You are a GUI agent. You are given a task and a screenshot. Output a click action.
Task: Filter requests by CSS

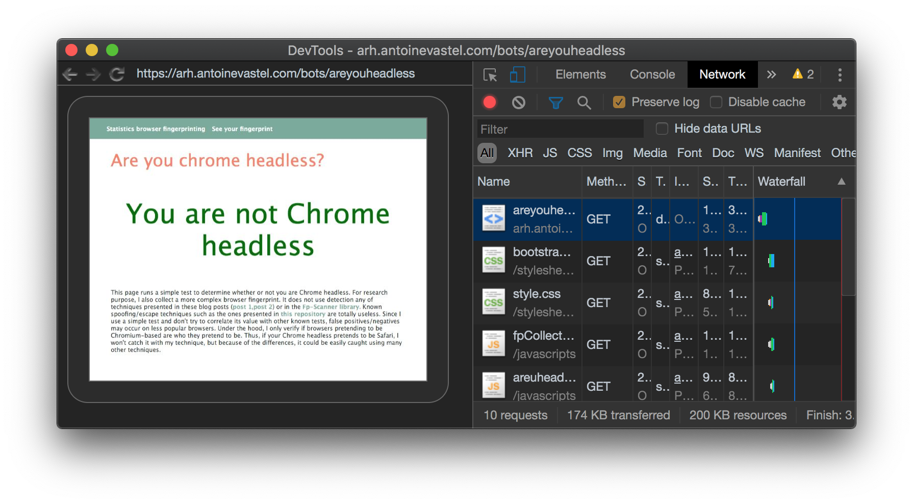tap(580, 153)
